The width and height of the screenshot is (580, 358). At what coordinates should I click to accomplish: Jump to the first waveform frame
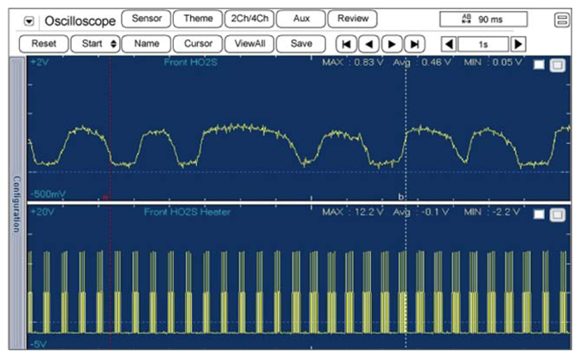(x=345, y=43)
